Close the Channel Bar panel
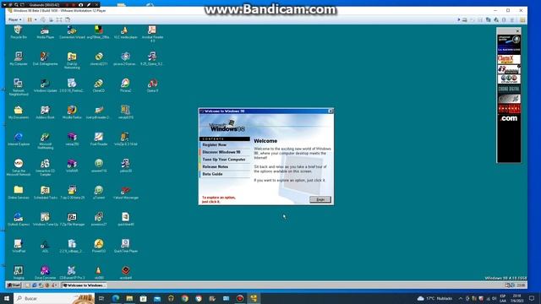The width and height of the screenshot is (541, 304). point(517,31)
